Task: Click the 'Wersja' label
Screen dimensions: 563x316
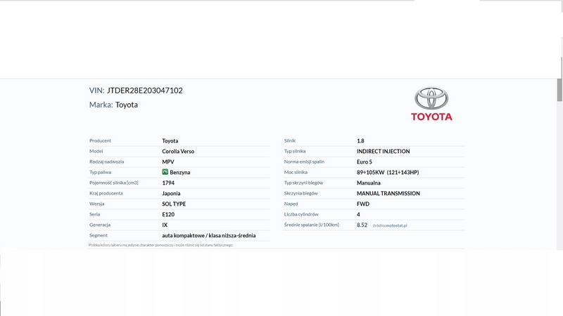Action: point(96,204)
